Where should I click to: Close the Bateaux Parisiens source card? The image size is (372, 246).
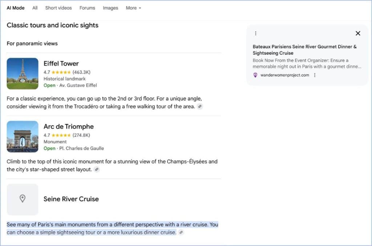pos(358,33)
